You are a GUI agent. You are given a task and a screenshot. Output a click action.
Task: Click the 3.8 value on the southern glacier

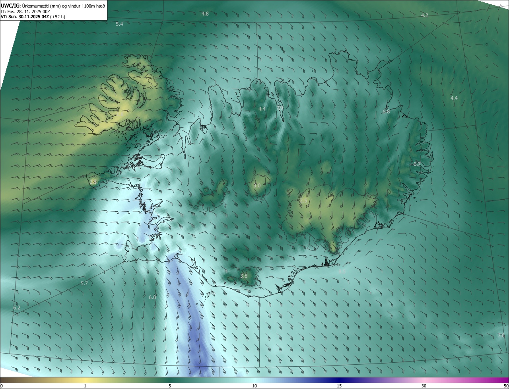pos(244,276)
